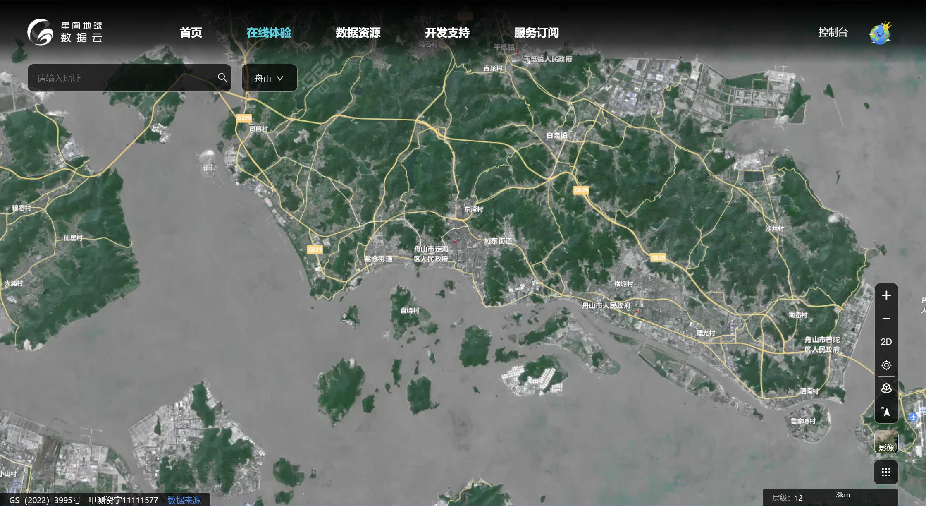The width and height of the screenshot is (926, 506).
Task: Click the 白泉镇 map label
Action: click(557, 135)
